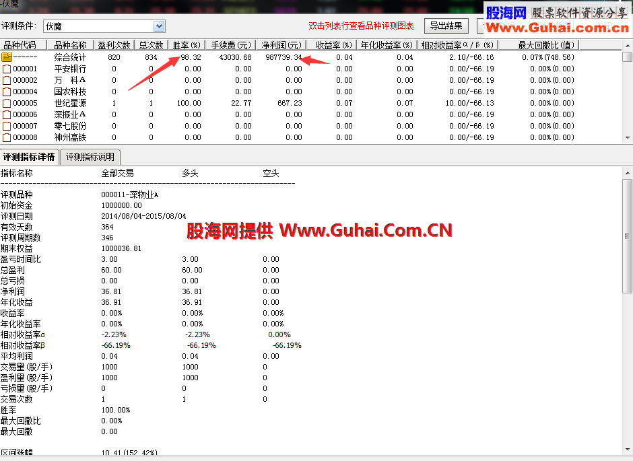The image size is (633, 461).
Task: Click the net profit value 987739.34
Action: [284, 57]
